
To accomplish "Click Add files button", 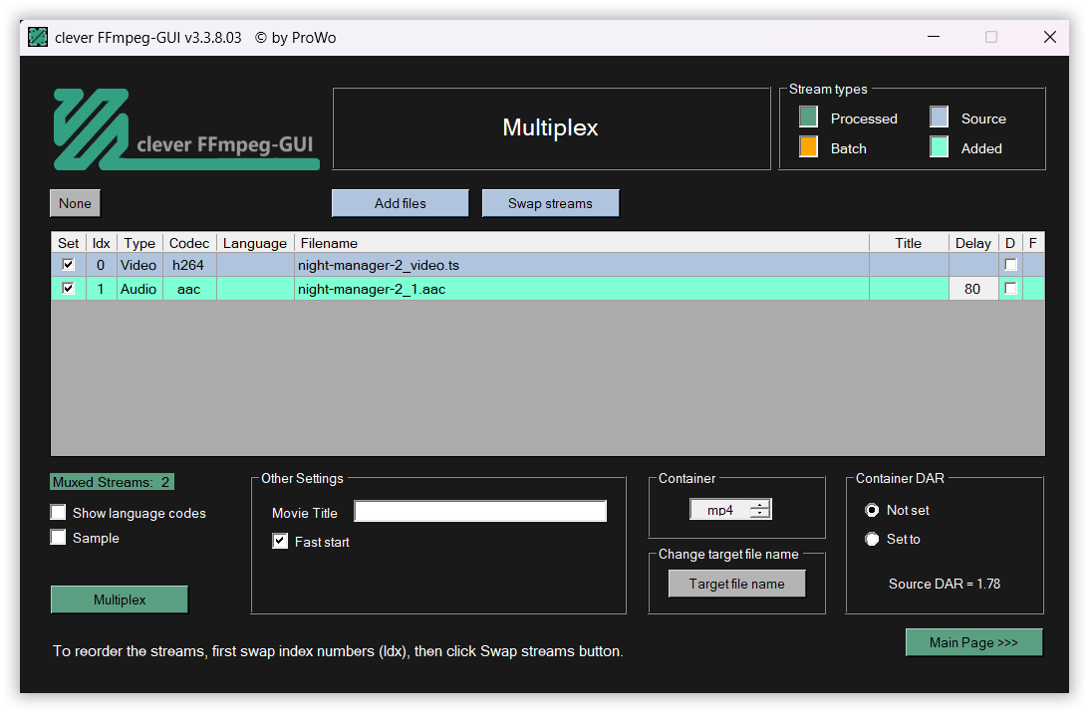I will click(401, 203).
